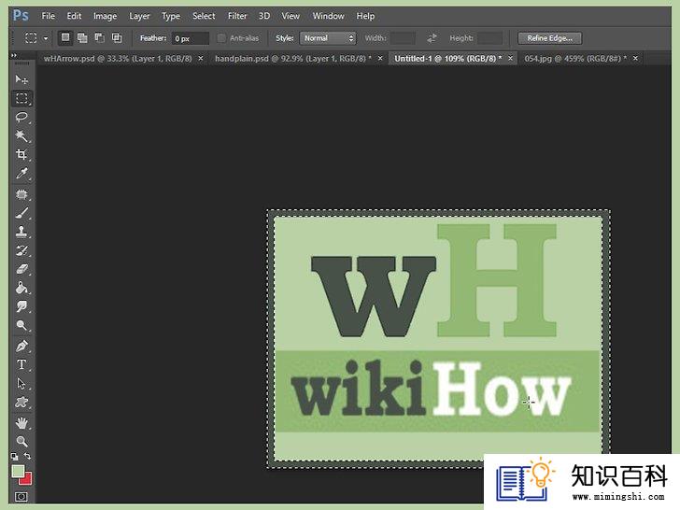680x510 pixels.
Task: Open the Window menu
Action: (x=328, y=16)
